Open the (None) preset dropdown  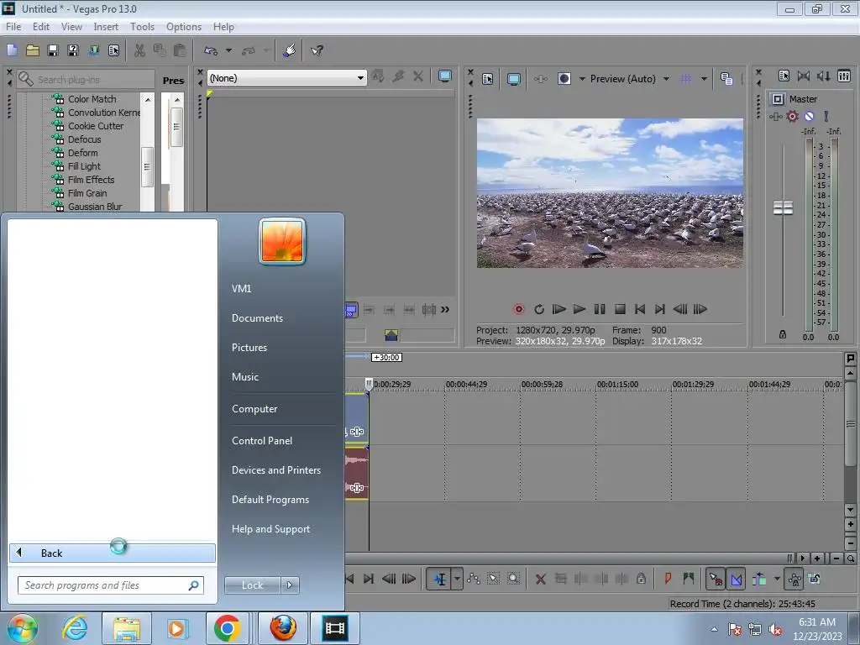pyautogui.click(x=287, y=78)
